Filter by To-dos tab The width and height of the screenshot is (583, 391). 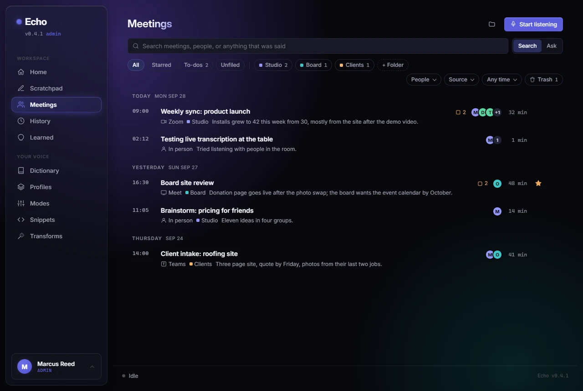[196, 65]
